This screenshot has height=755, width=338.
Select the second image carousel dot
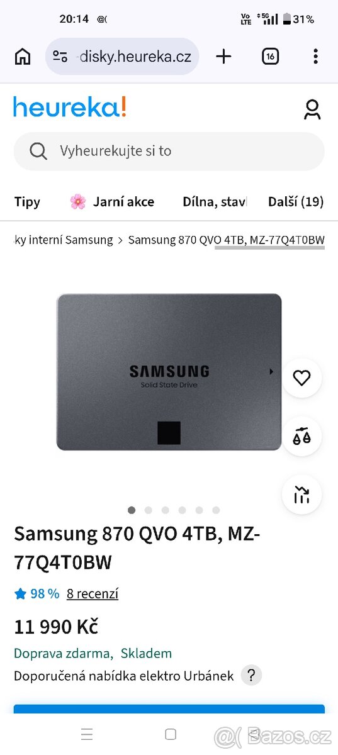(149, 510)
